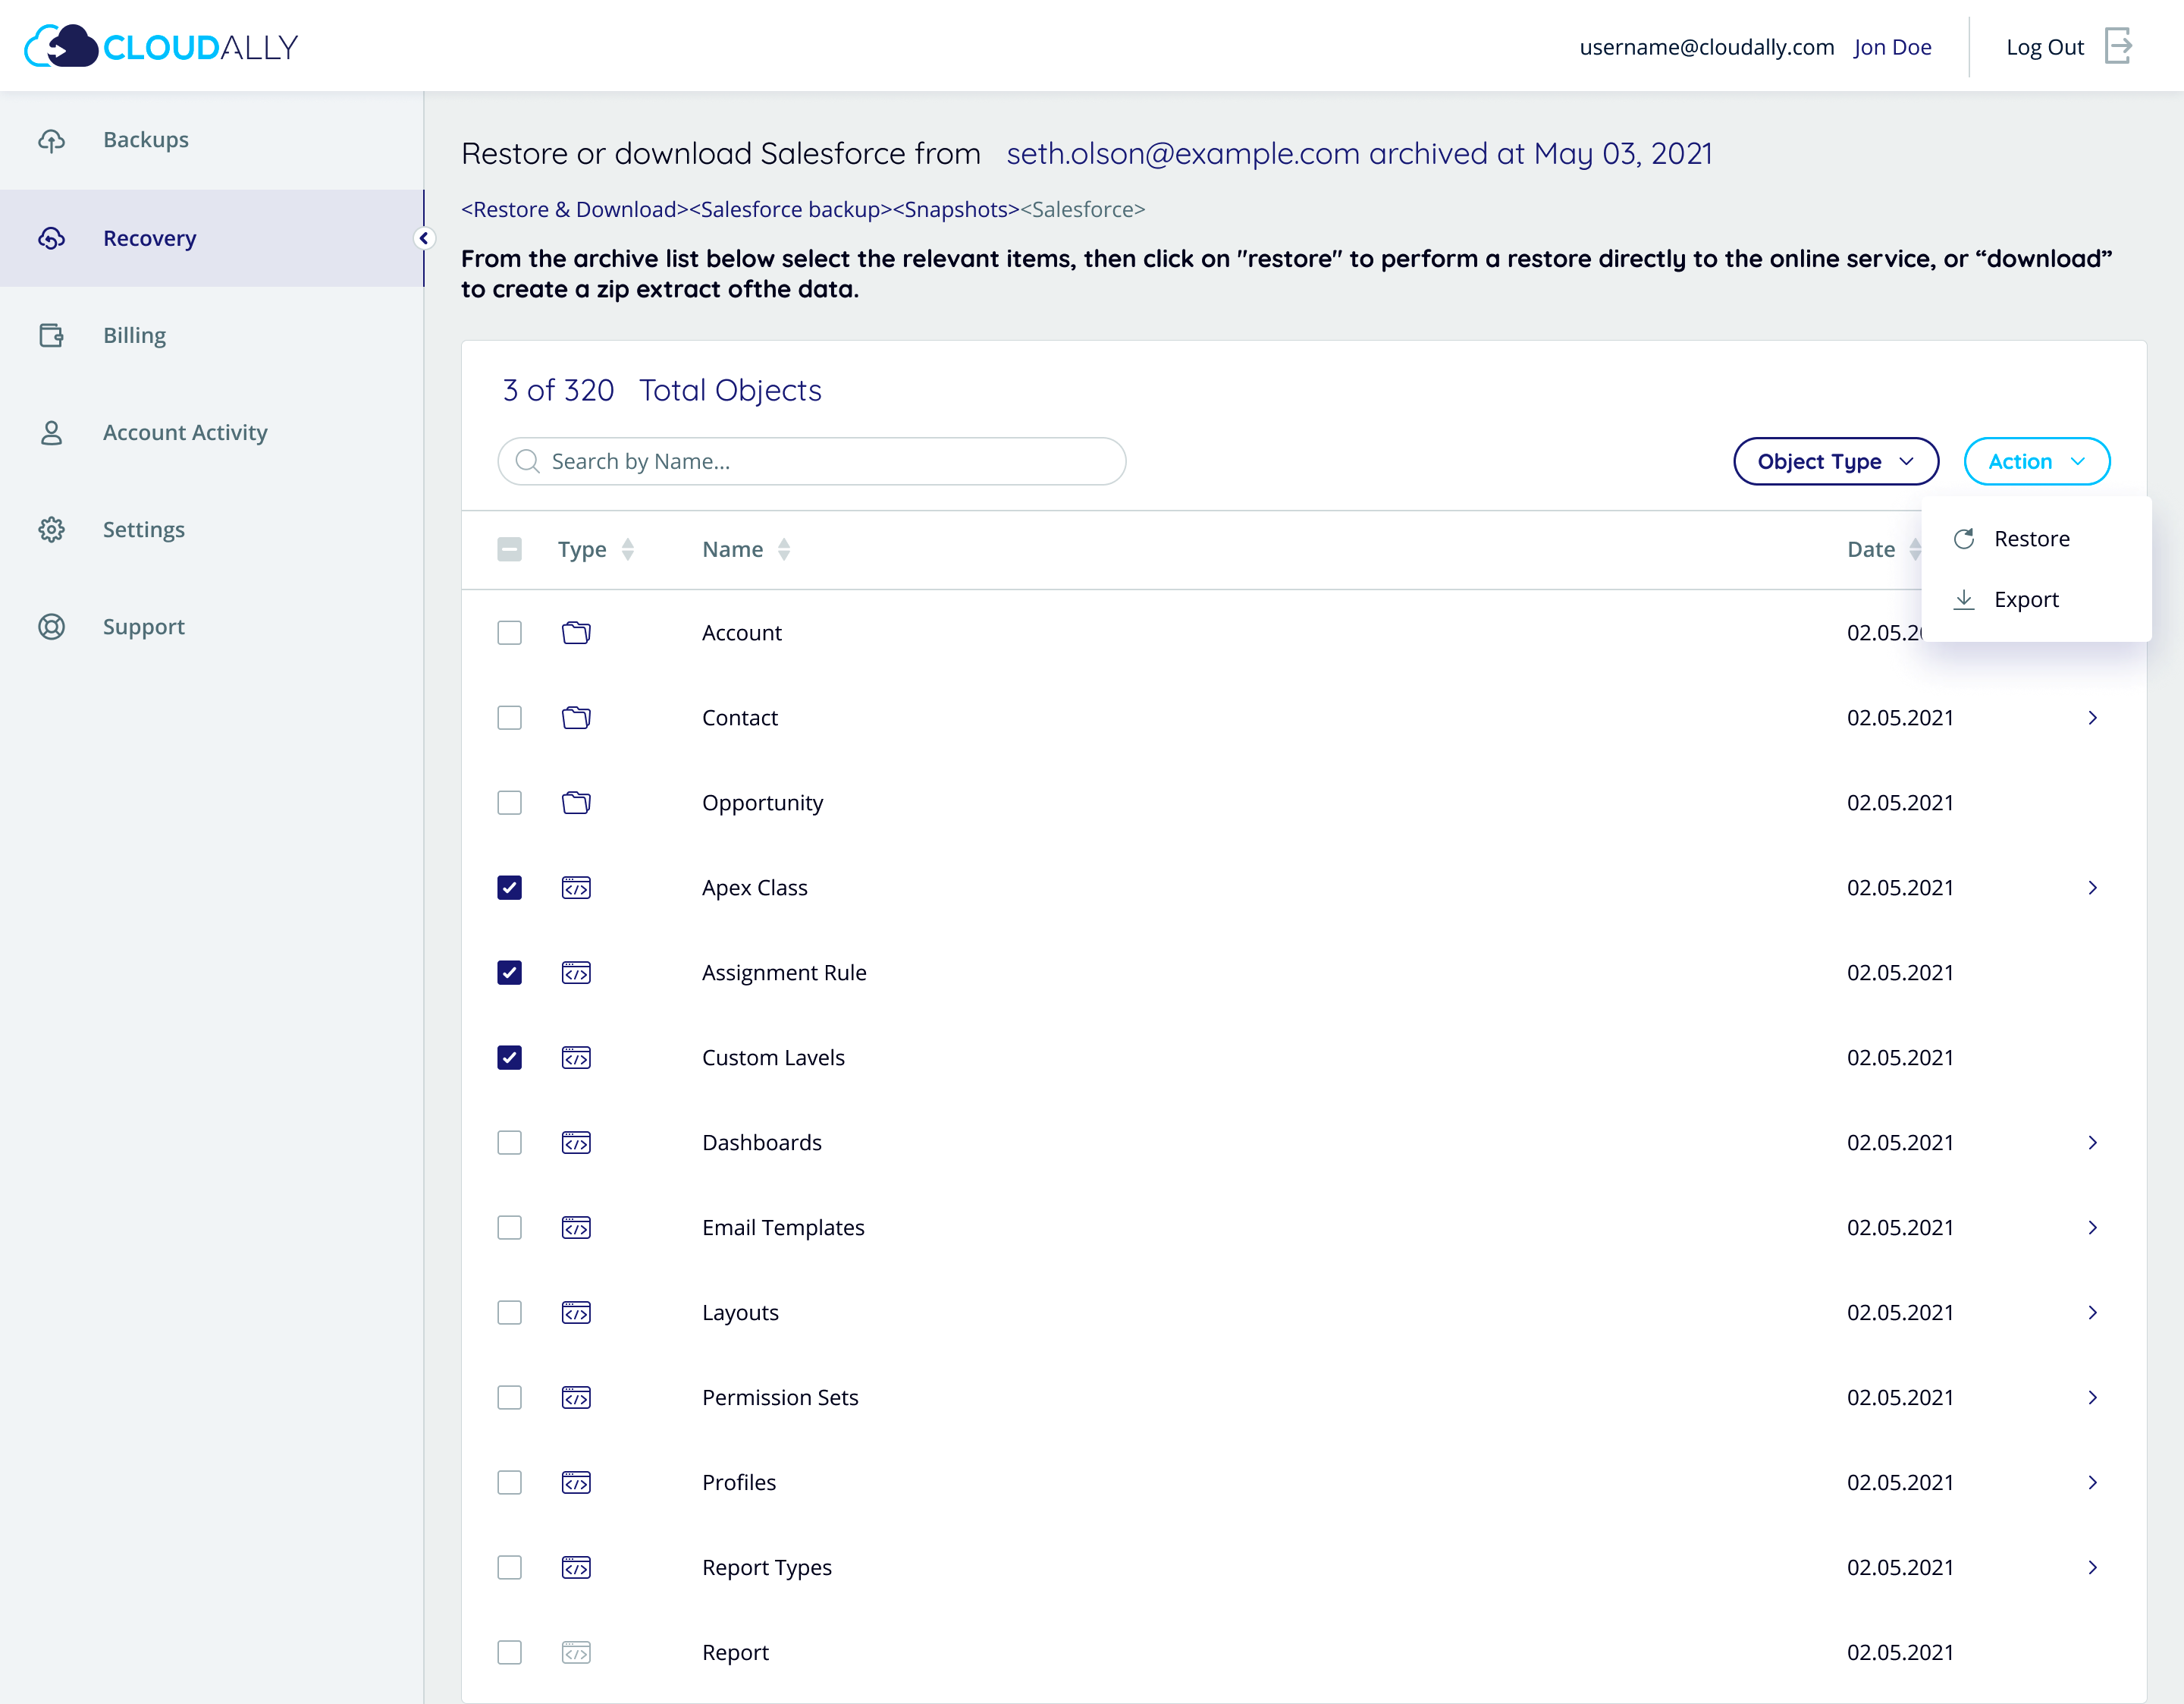Open Backups in the sidebar
Screen dimensions: 2184x1704
coord(211,140)
